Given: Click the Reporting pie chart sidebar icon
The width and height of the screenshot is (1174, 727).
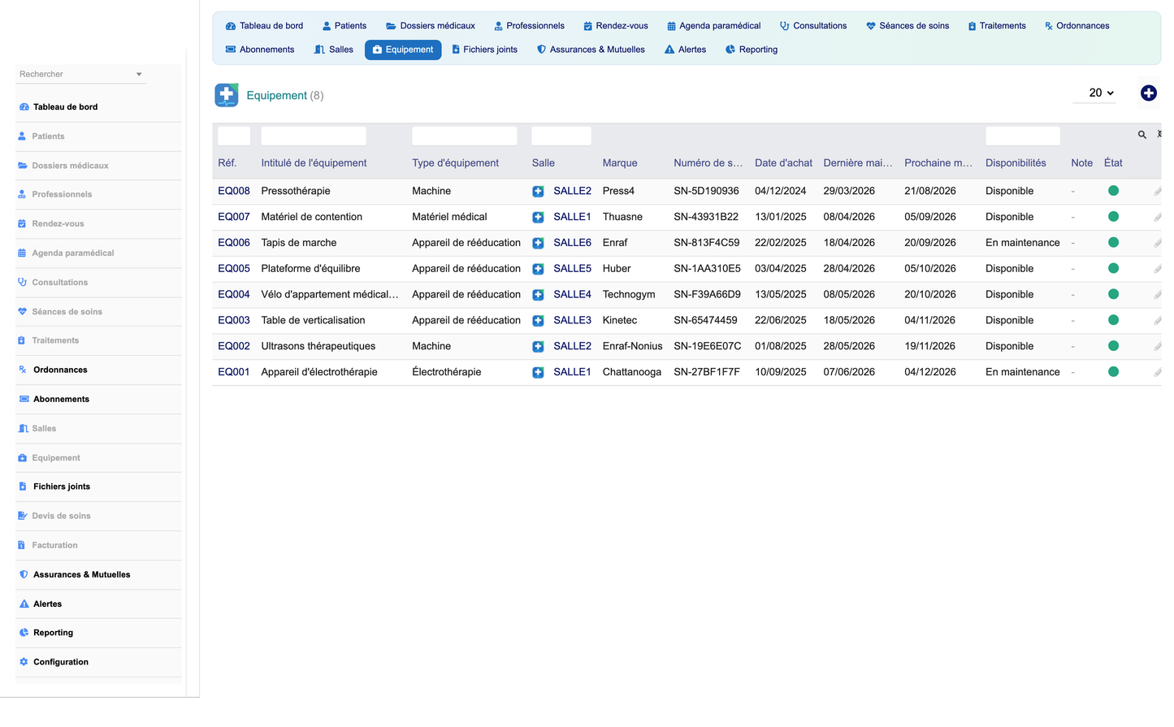Looking at the screenshot, I should tap(24, 633).
